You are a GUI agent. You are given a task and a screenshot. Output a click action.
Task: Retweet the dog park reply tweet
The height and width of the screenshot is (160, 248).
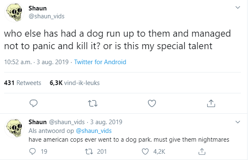tap(96, 152)
